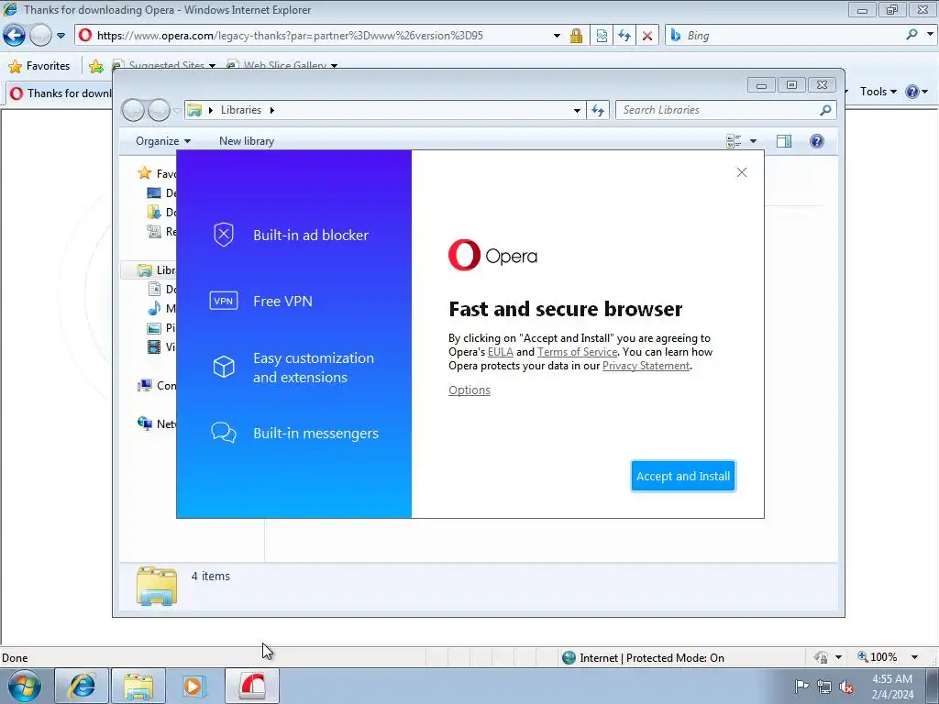Expand the Explorer address bar history dropdown
Screen dimensions: 939x704
click(577, 110)
